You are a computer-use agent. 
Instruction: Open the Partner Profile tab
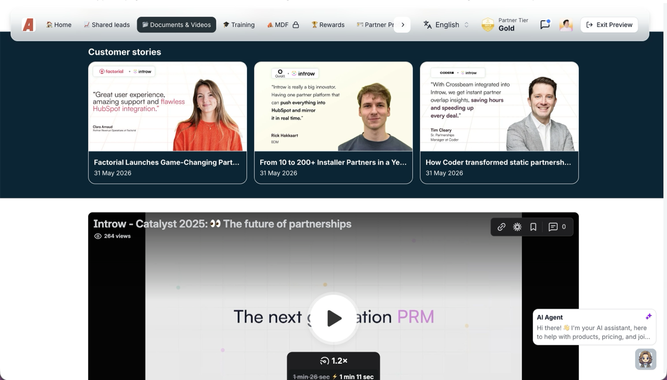pyautogui.click(x=376, y=25)
